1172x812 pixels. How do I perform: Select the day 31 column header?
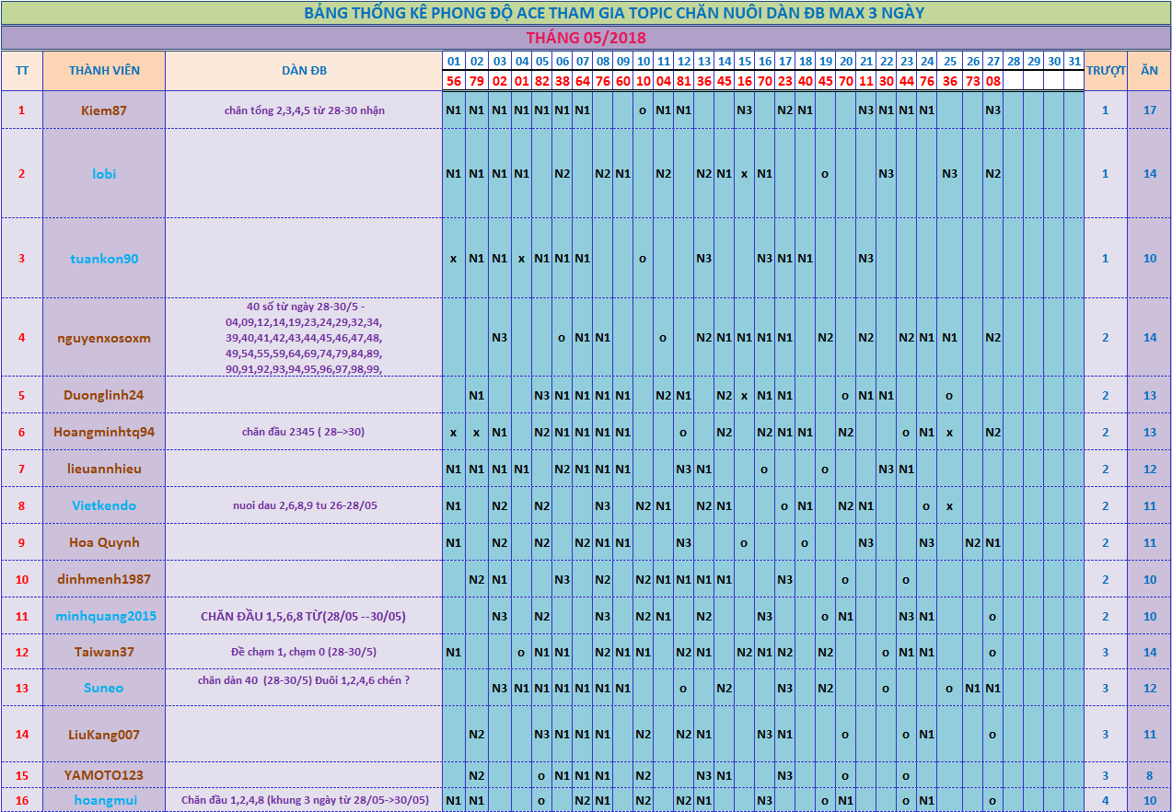[1073, 62]
